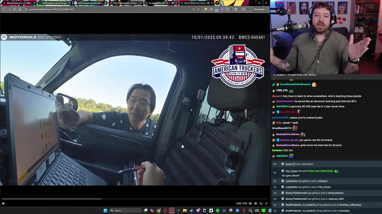Switch to LIVE: Chuck Schumer speaks tab
This screenshot has width=382, height=214.
point(125,3)
